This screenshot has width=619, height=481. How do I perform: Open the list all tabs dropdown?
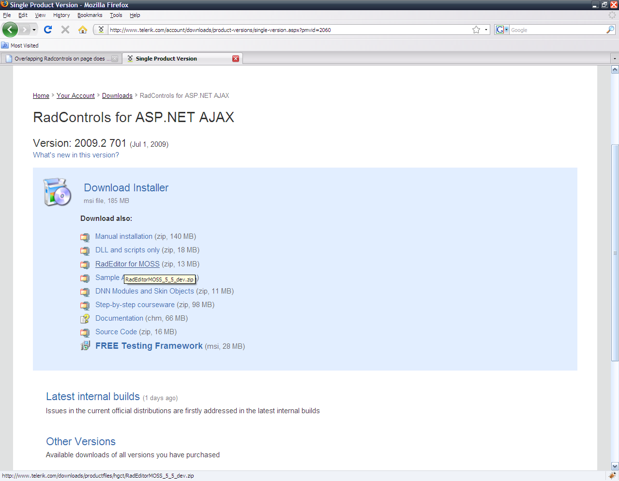click(x=615, y=59)
